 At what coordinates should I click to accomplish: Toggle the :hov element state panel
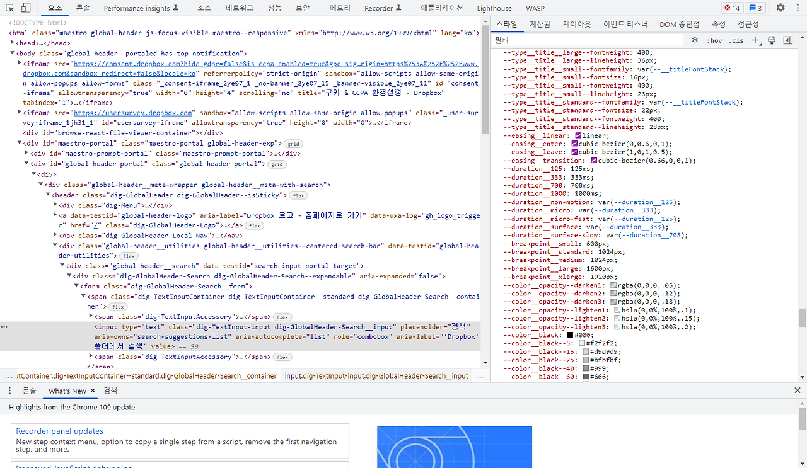tap(714, 40)
